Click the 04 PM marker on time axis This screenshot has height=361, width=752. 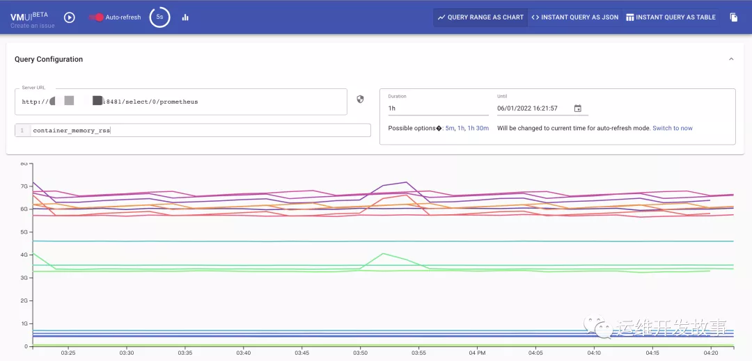click(476, 353)
